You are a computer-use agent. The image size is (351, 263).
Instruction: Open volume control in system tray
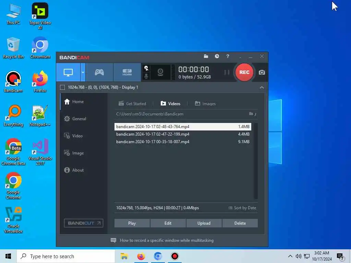[299, 256]
